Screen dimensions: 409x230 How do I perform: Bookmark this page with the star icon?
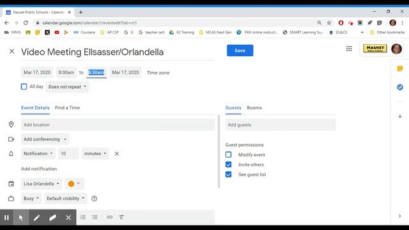pyautogui.click(x=329, y=23)
